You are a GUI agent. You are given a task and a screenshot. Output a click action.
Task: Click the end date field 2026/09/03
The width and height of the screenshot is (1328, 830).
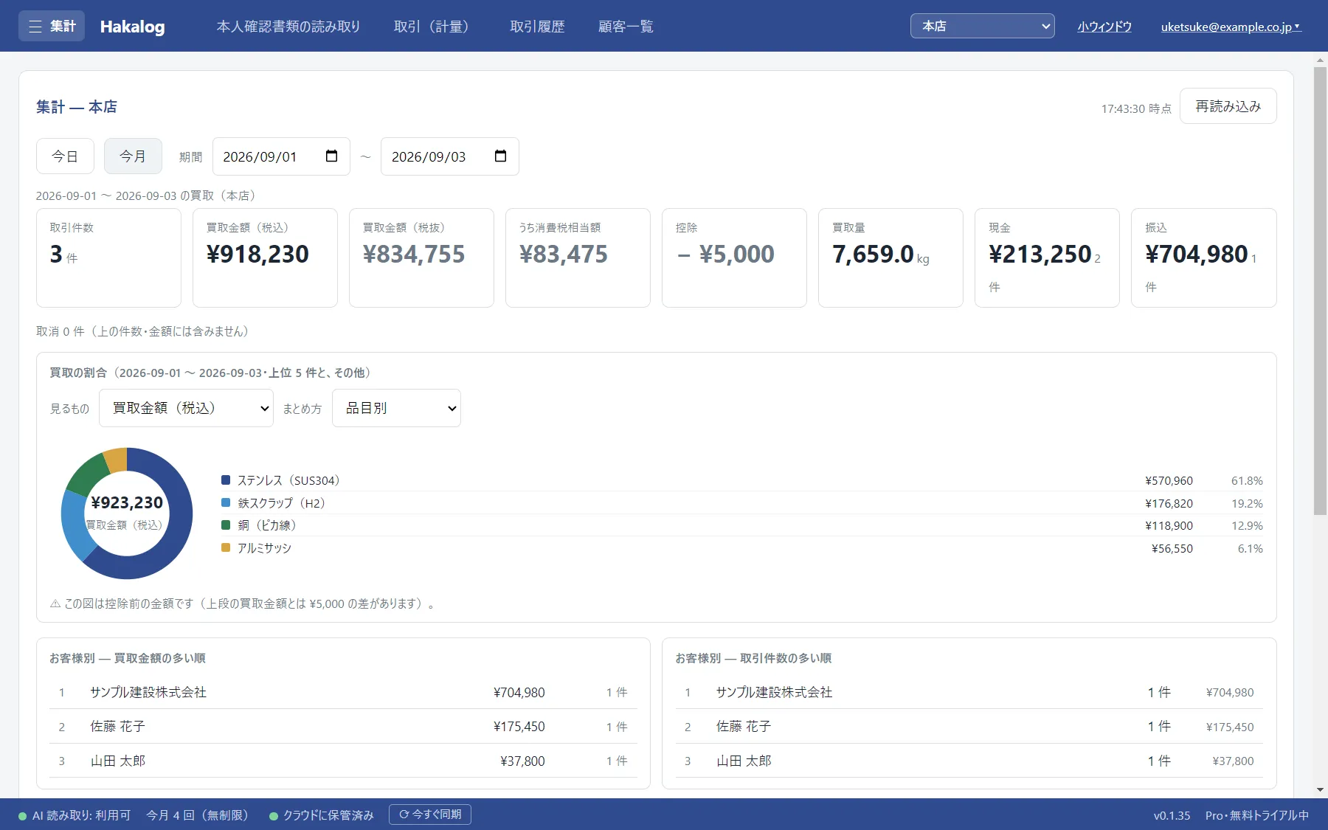(x=449, y=156)
